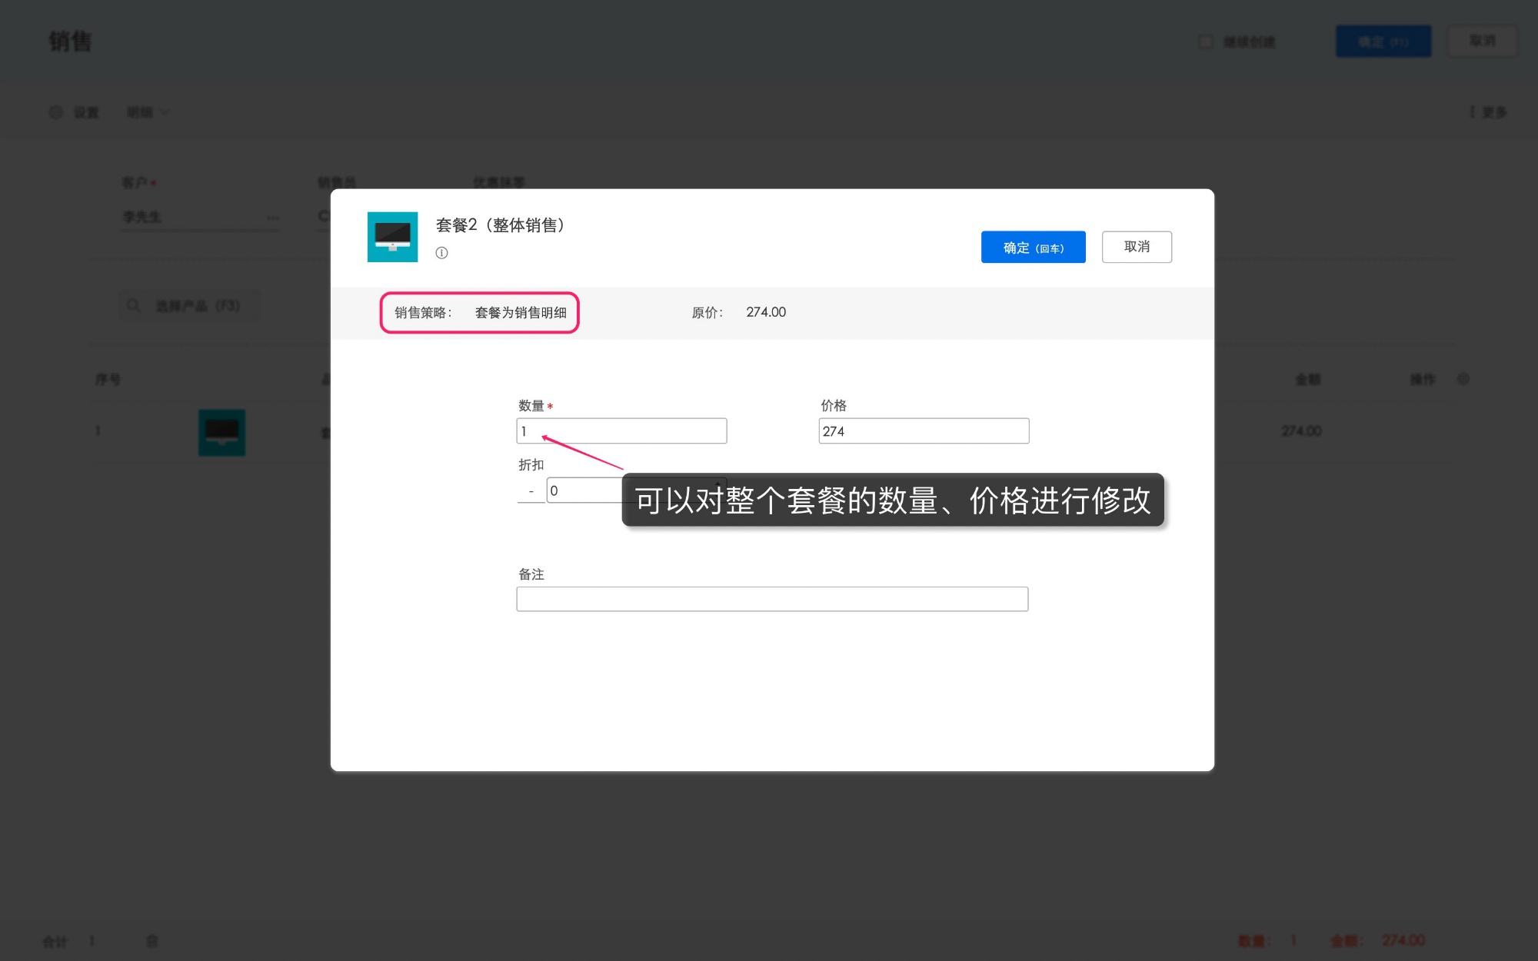Open column settings gear beside 操作 header
Viewport: 1538px width, 961px height.
1463,379
